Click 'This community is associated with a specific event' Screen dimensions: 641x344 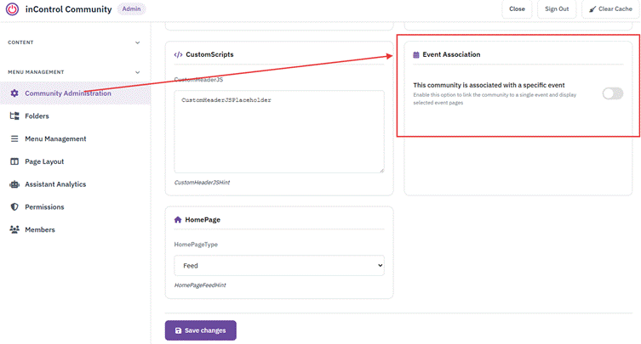[x=489, y=85]
